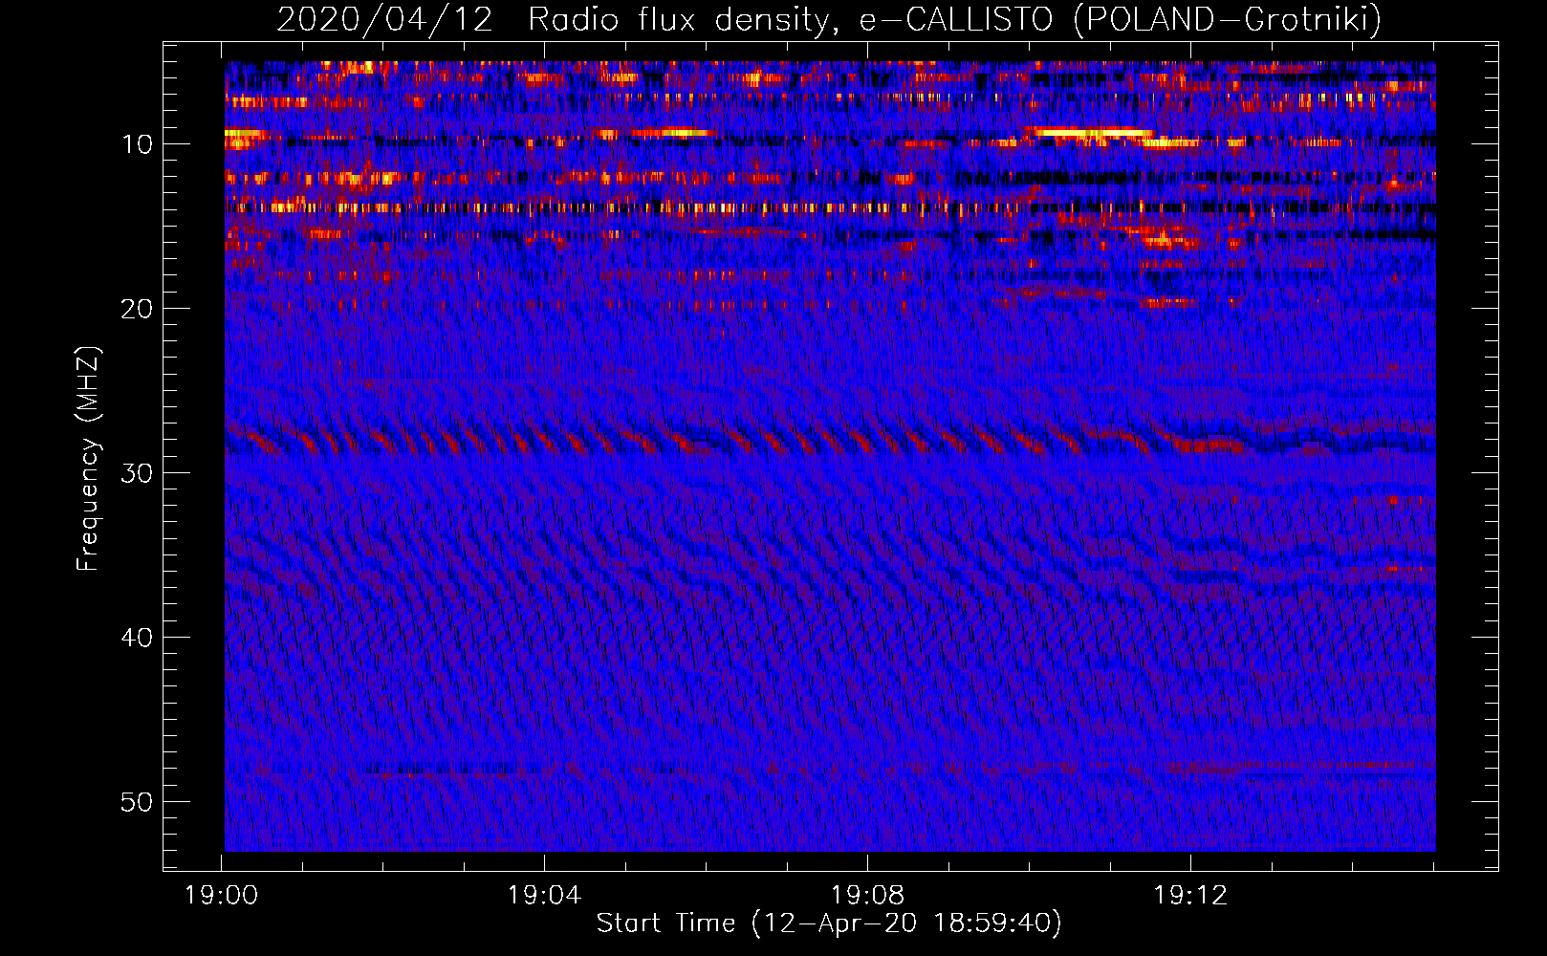Click the 40 MHz frequency tick label
The width and height of the screenshot is (1547, 956).
coord(138,638)
